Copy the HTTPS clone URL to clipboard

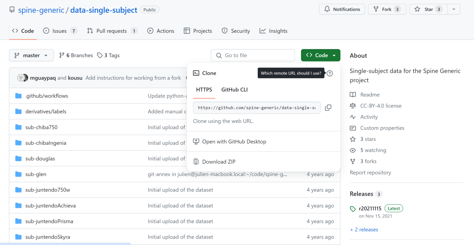[328, 108]
